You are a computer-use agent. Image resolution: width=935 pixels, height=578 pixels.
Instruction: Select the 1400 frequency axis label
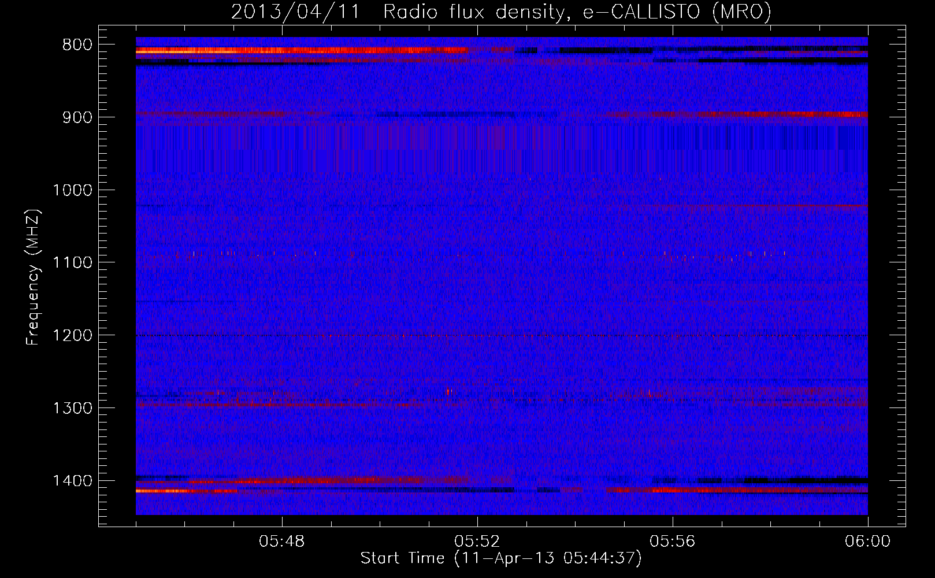pos(72,481)
